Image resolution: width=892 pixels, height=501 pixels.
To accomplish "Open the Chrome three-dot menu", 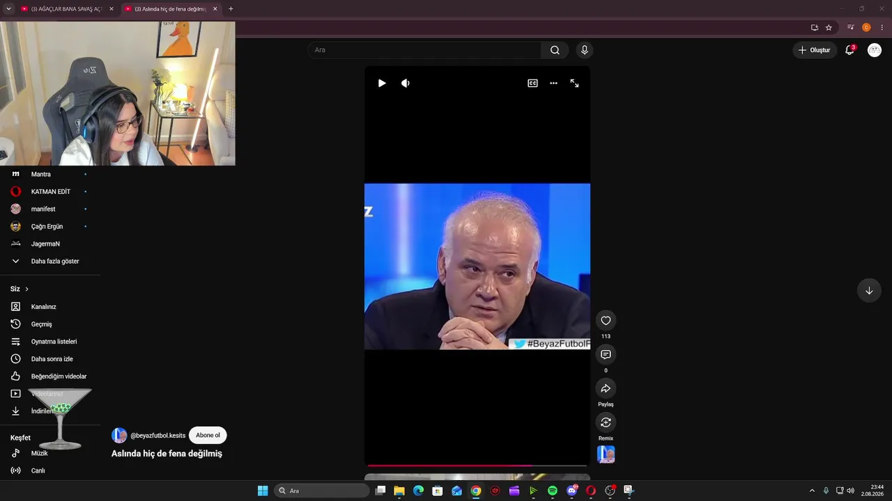I will coord(882,28).
